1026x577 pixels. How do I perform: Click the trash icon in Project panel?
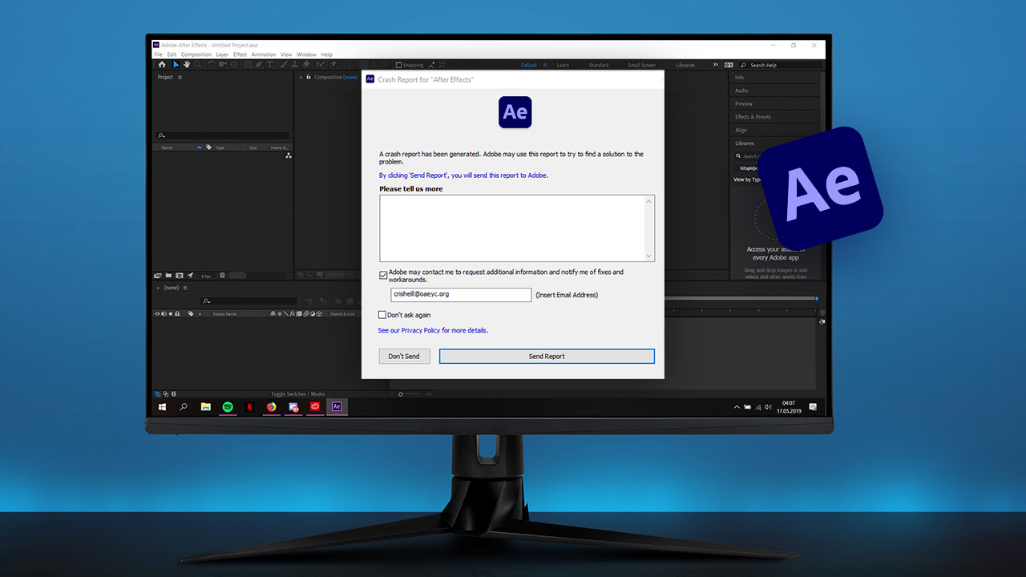(222, 275)
